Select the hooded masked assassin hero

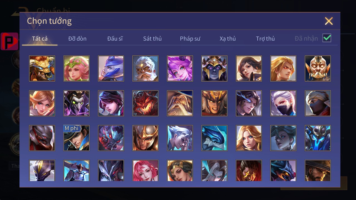pos(318,103)
